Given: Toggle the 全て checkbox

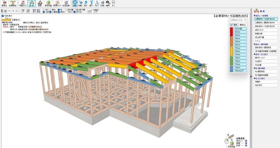Looking at the screenshot, I should (44, 10).
